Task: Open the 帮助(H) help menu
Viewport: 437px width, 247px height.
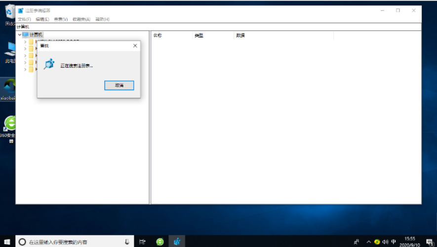Action: 102,19
